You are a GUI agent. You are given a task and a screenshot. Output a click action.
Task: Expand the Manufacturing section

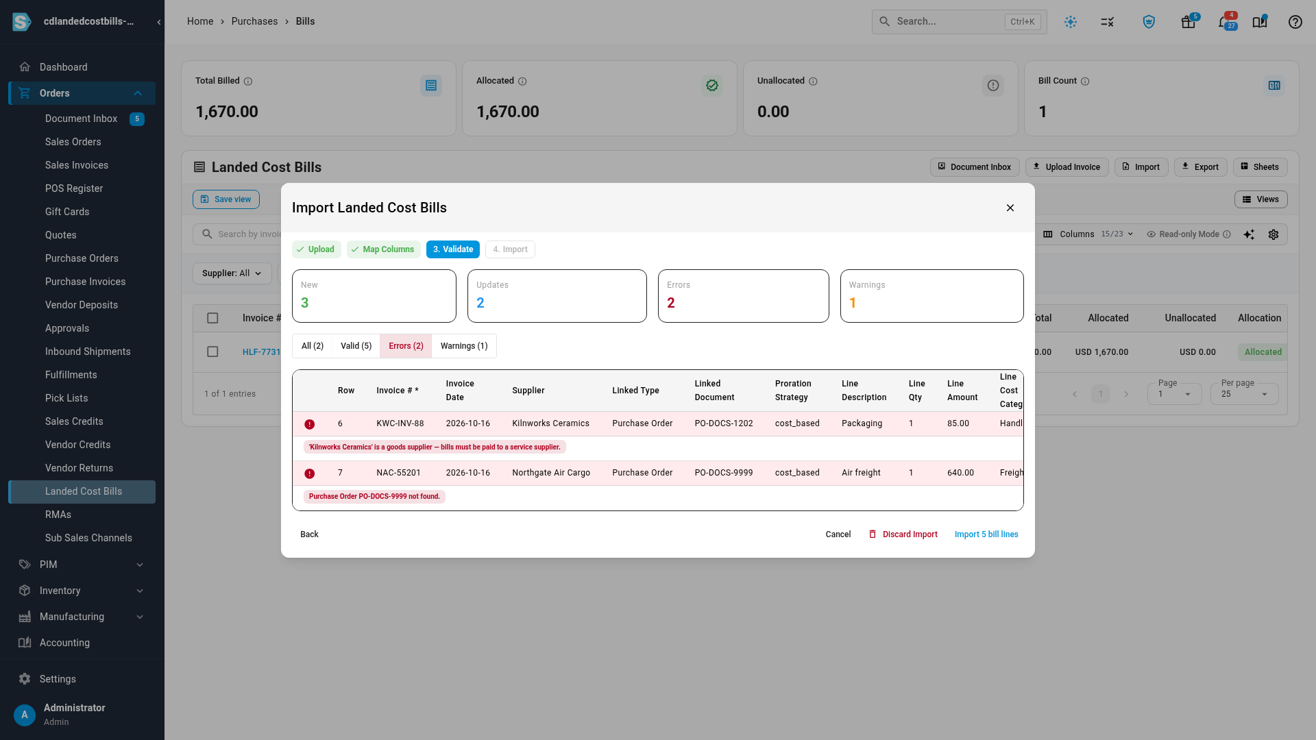point(82,617)
